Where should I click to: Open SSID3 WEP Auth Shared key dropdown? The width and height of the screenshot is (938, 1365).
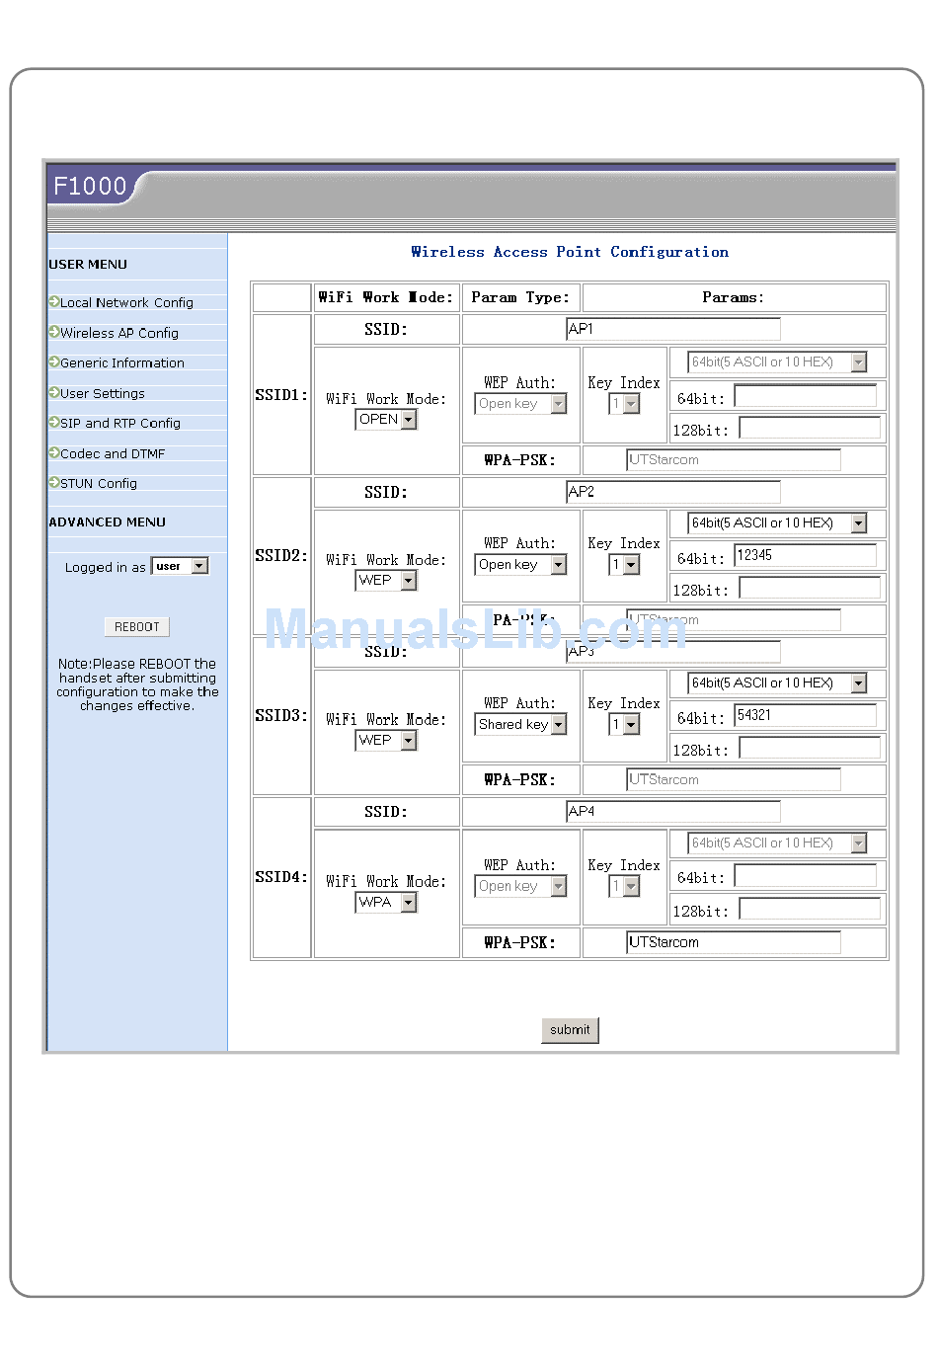coord(520,725)
